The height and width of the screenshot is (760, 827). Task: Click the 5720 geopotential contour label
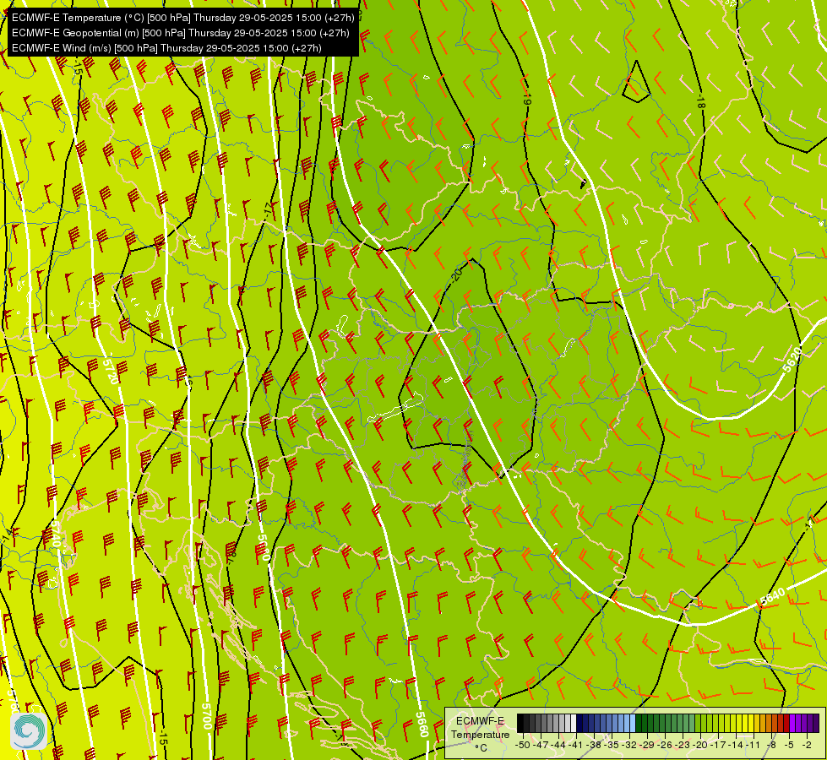(x=112, y=371)
